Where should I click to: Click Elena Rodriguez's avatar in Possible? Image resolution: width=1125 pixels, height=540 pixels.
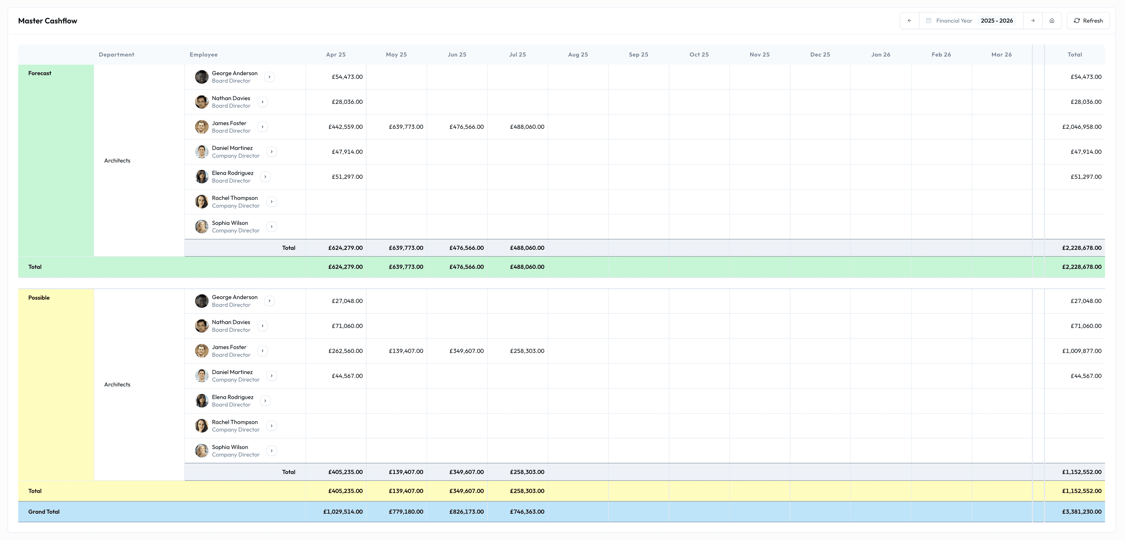coord(201,401)
